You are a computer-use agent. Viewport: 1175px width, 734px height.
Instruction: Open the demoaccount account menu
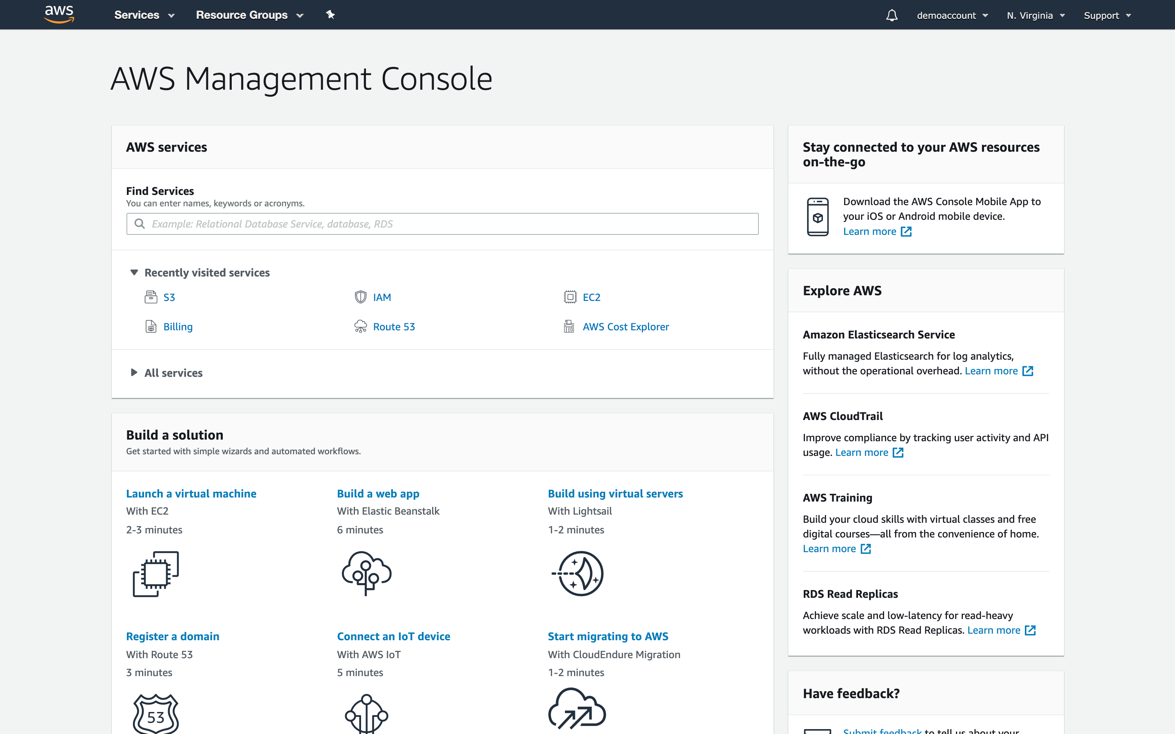(x=952, y=15)
